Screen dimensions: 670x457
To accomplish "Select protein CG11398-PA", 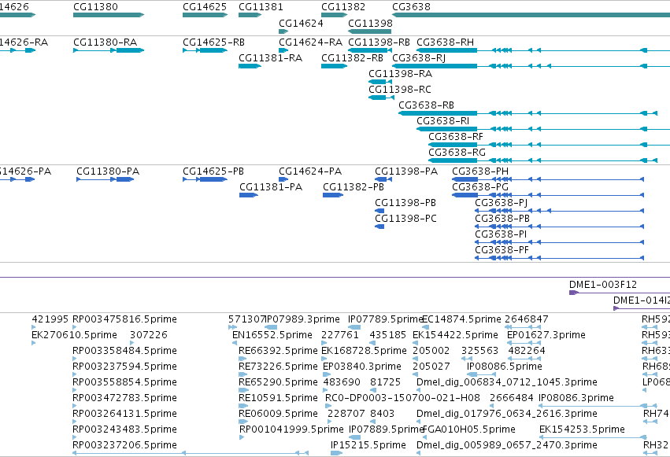I will (406, 171).
